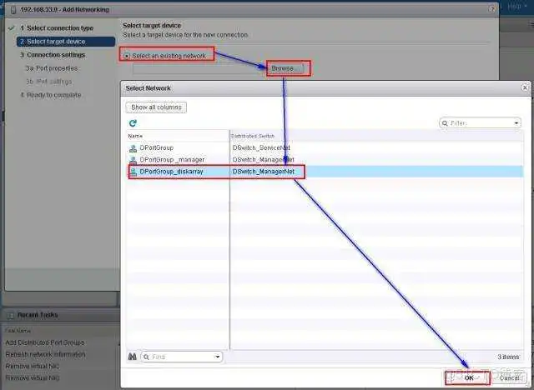Click the DPortGroup_manager network icon
The height and width of the screenshot is (390, 534).
(x=133, y=159)
